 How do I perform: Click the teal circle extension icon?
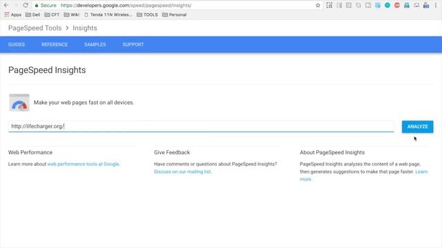click(x=387, y=6)
